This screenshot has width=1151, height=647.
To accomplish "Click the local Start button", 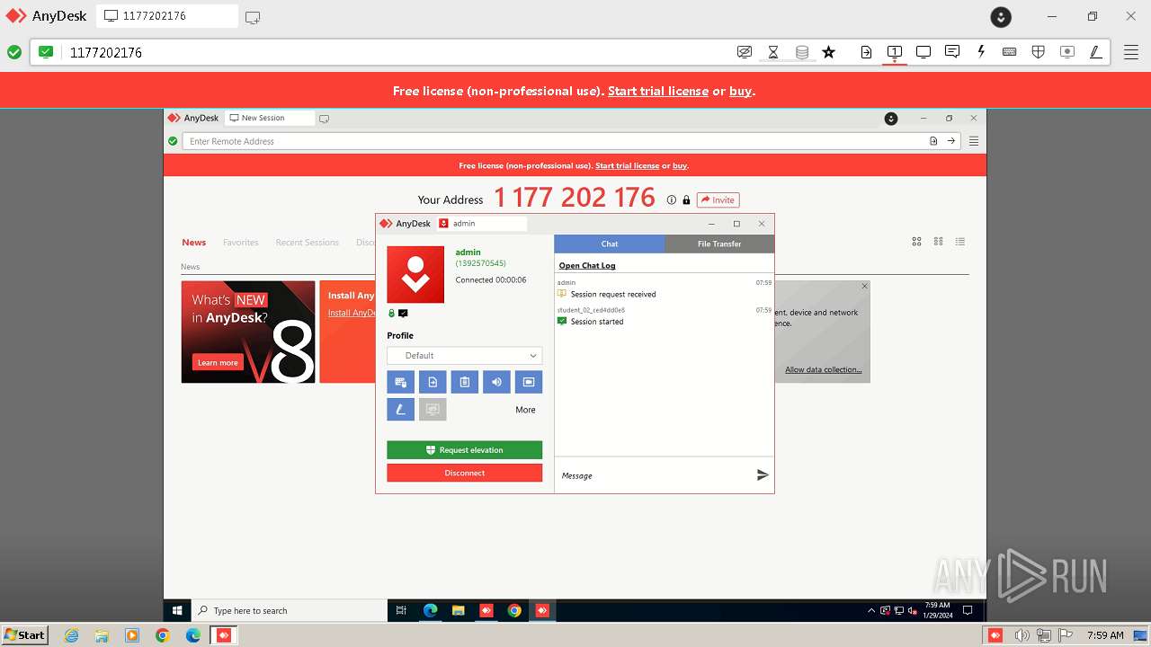I will coord(25,635).
